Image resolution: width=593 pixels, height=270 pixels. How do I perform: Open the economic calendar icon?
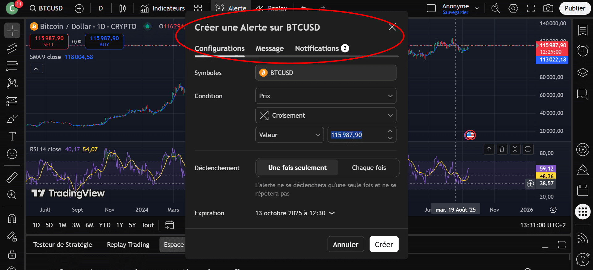pyautogui.click(x=582, y=190)
